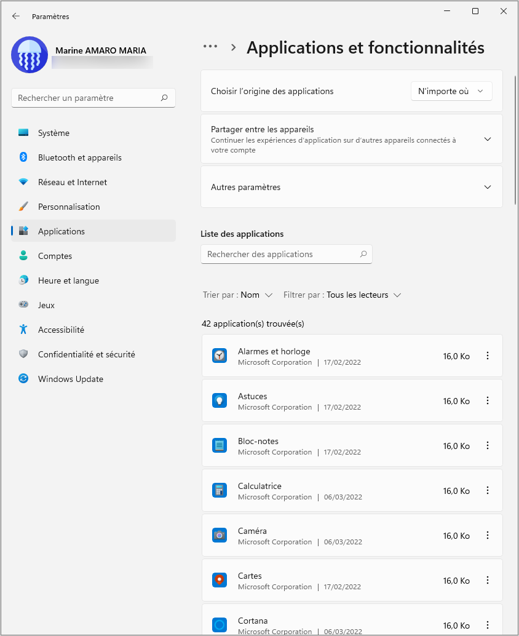Select Comptes in the sidebar
The width and height of the screenshot is (519, 636).
[x=93, y=255]
